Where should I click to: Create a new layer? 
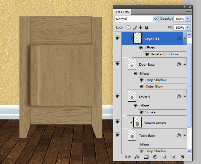(x=173, y=157)
